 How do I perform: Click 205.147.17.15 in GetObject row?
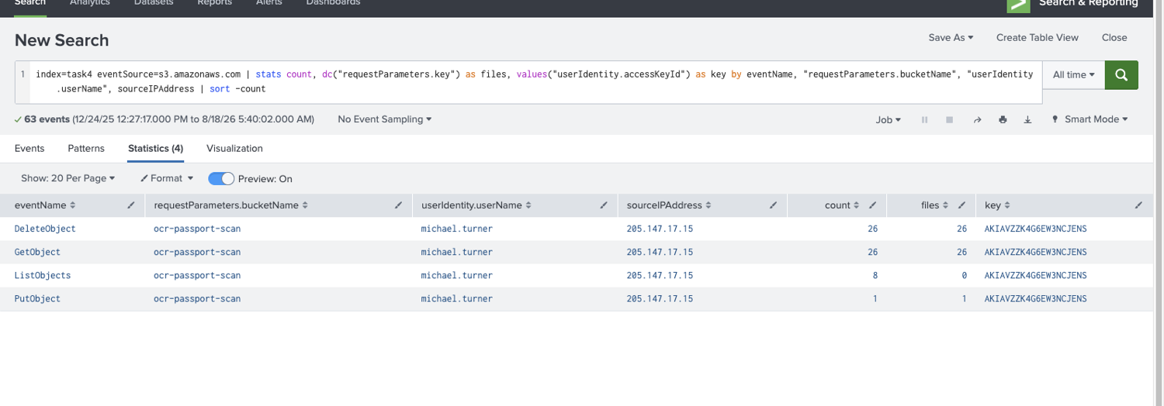pyautogui.click(x=660, y=252)
